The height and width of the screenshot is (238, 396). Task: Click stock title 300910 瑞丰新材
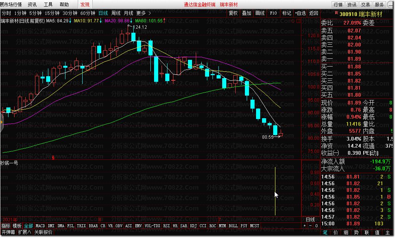click(x=361, y=15)
